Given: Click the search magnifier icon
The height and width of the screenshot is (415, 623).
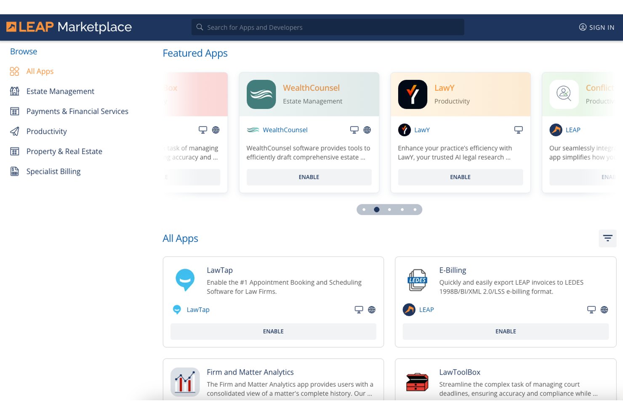Looking at the screenshot, I should [x=200, y=27].
